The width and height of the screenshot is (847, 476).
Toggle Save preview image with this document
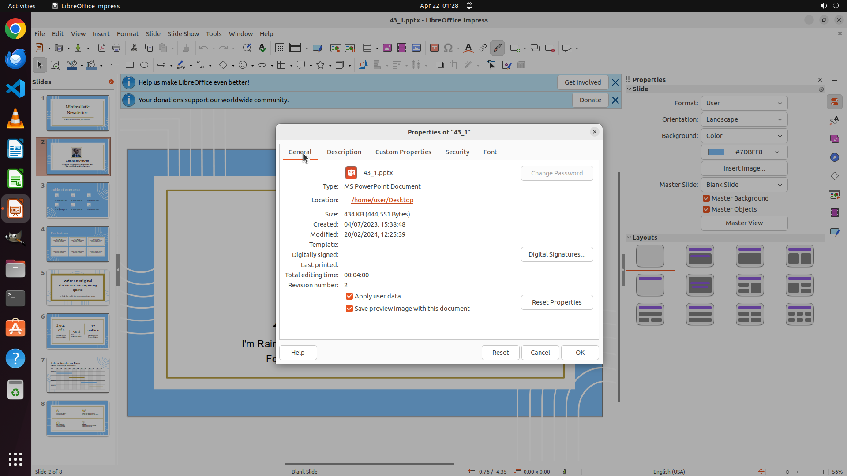(349, 309)
